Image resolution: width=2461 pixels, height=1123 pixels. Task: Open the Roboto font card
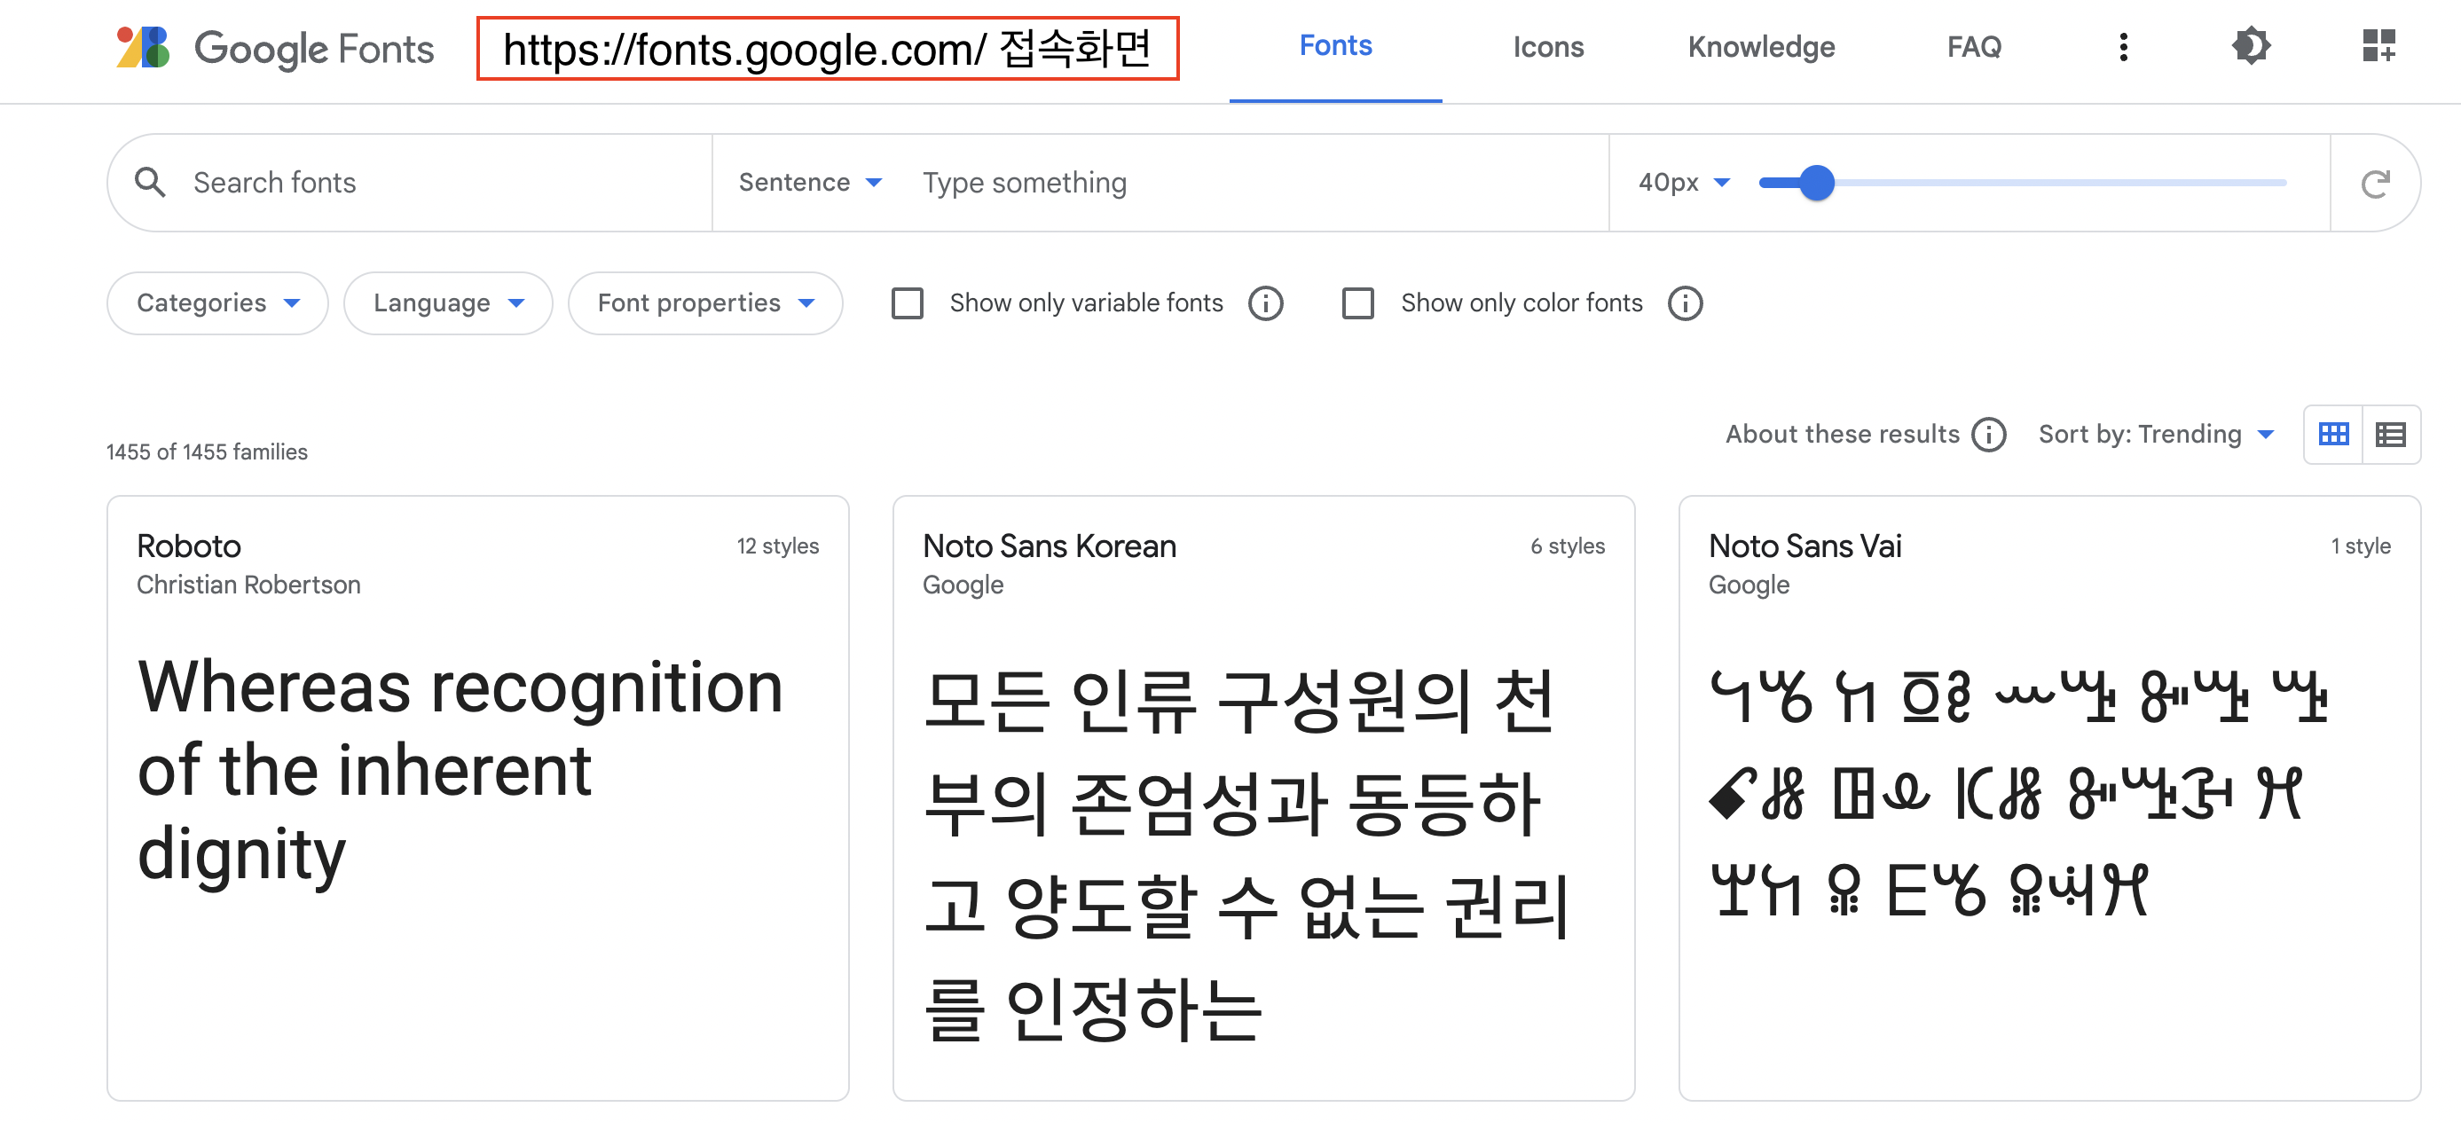click(477, 798)
